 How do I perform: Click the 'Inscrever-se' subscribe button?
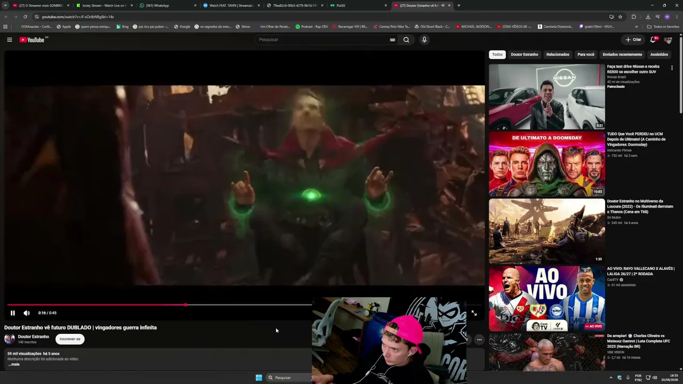tap(70, 339)
